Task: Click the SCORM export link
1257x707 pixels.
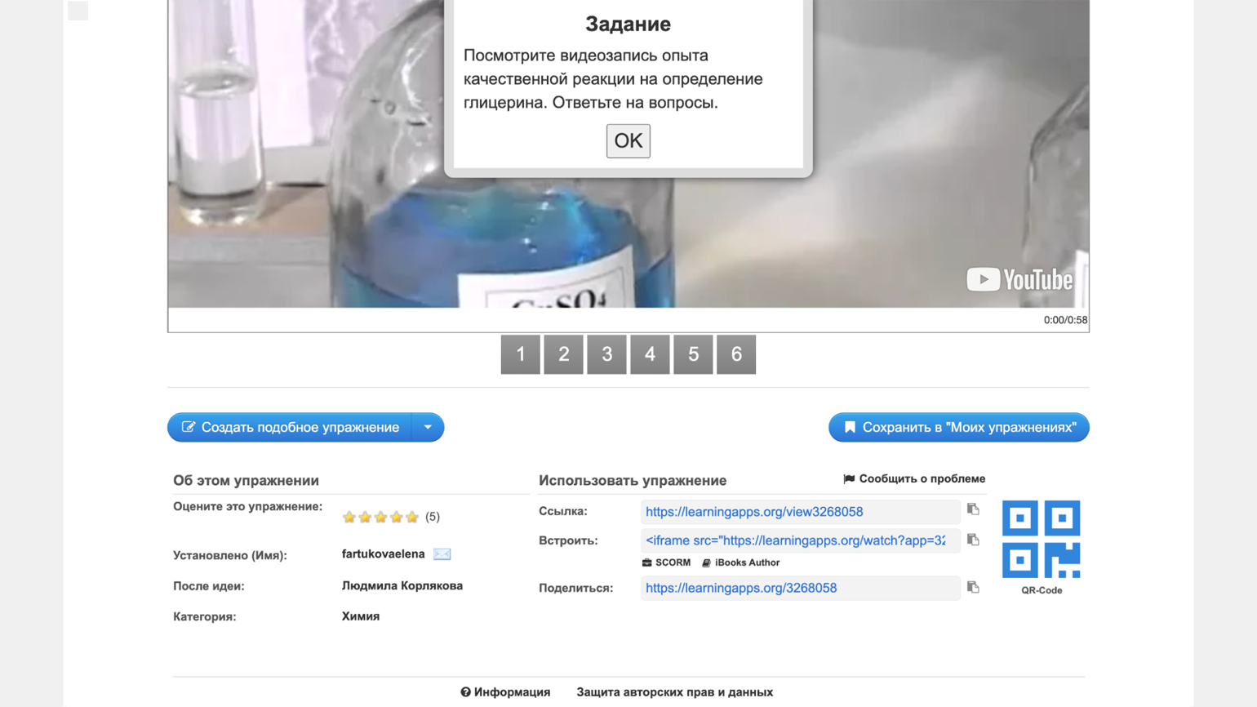Action: tap(667, 562)
